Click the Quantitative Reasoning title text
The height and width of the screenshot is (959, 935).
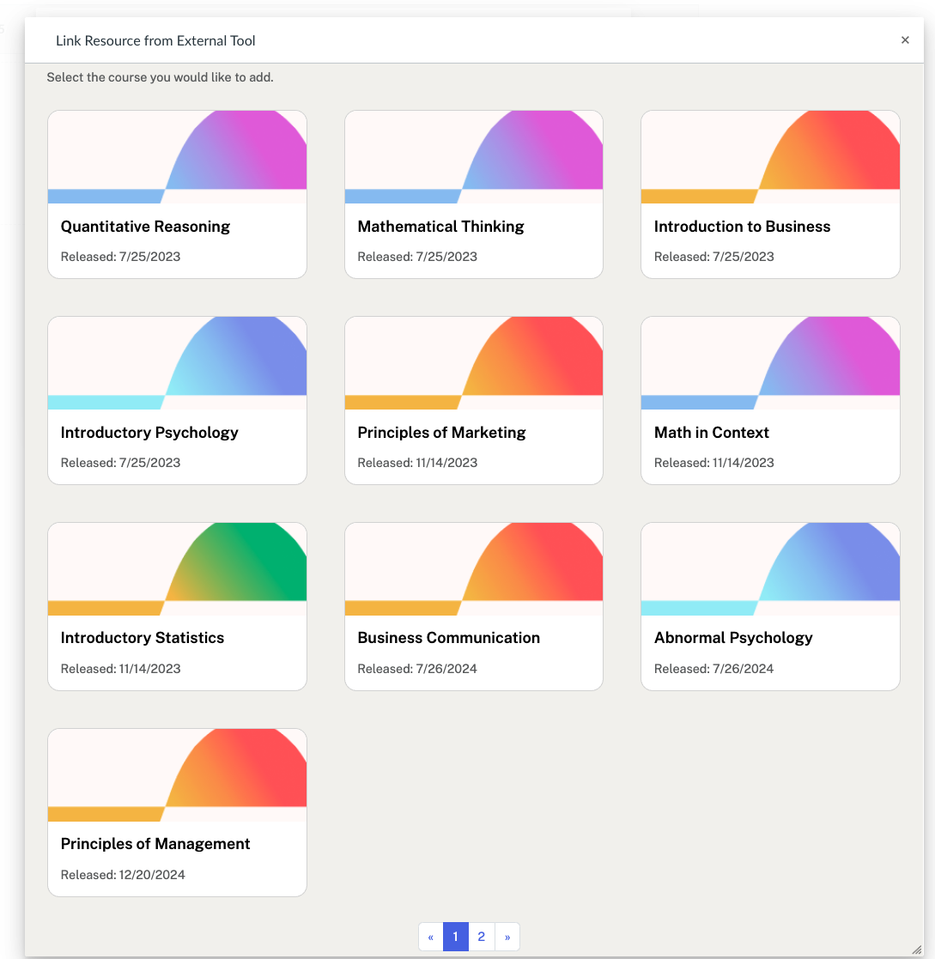(x=144, y=226)
